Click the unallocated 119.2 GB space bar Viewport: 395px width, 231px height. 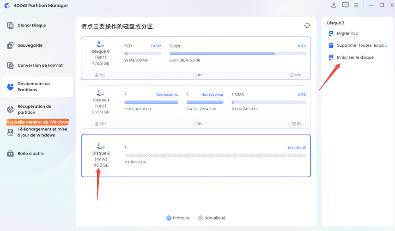click(215, 156)
